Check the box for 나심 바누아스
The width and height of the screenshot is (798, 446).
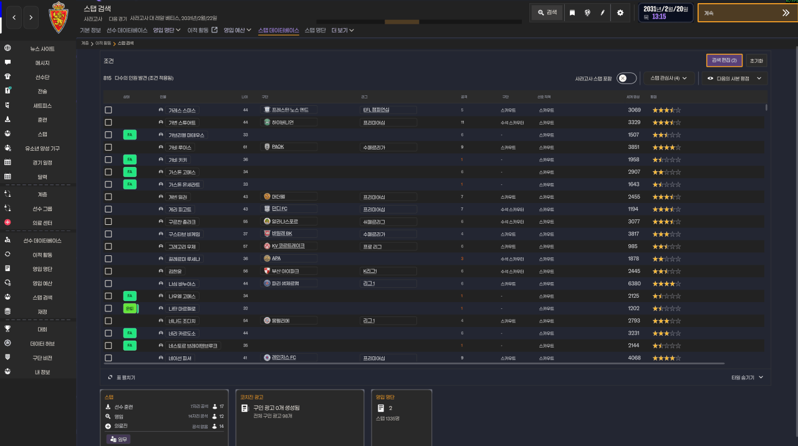108,283
